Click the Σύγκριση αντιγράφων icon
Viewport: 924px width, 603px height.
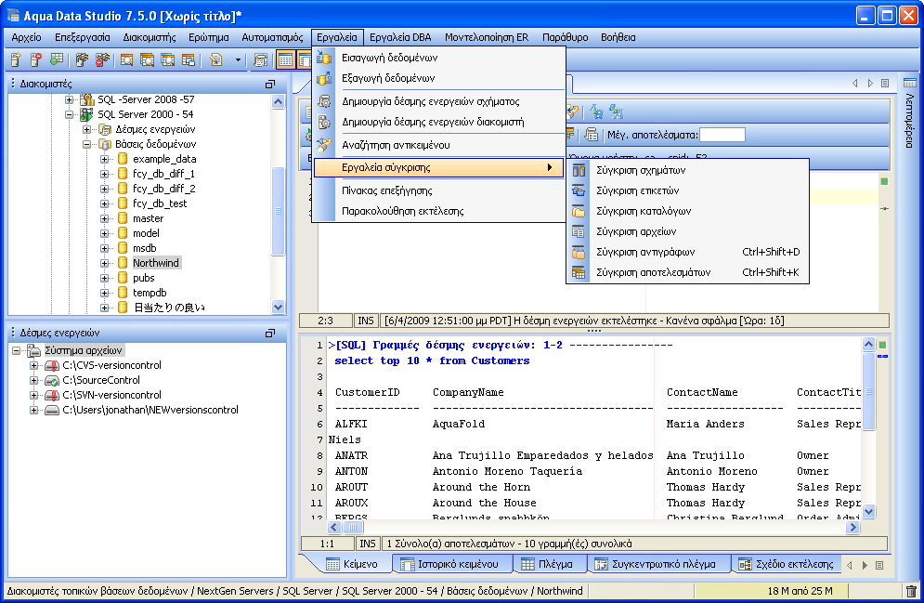point(579,253)
